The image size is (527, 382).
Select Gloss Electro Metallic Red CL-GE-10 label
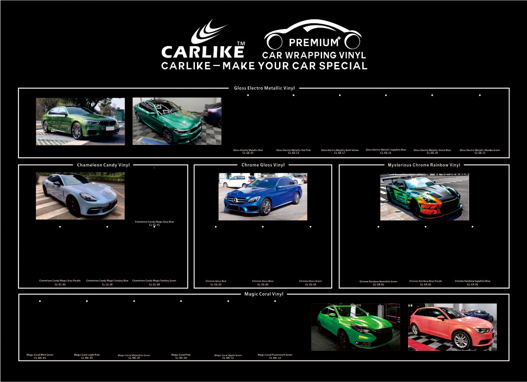[x=248, y=151]
